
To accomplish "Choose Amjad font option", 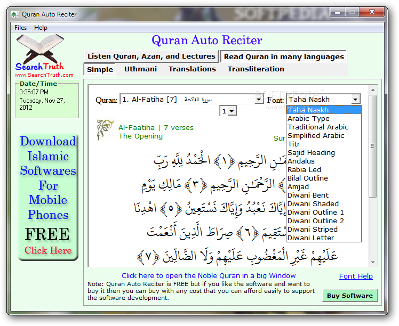I will coord(324,187).
